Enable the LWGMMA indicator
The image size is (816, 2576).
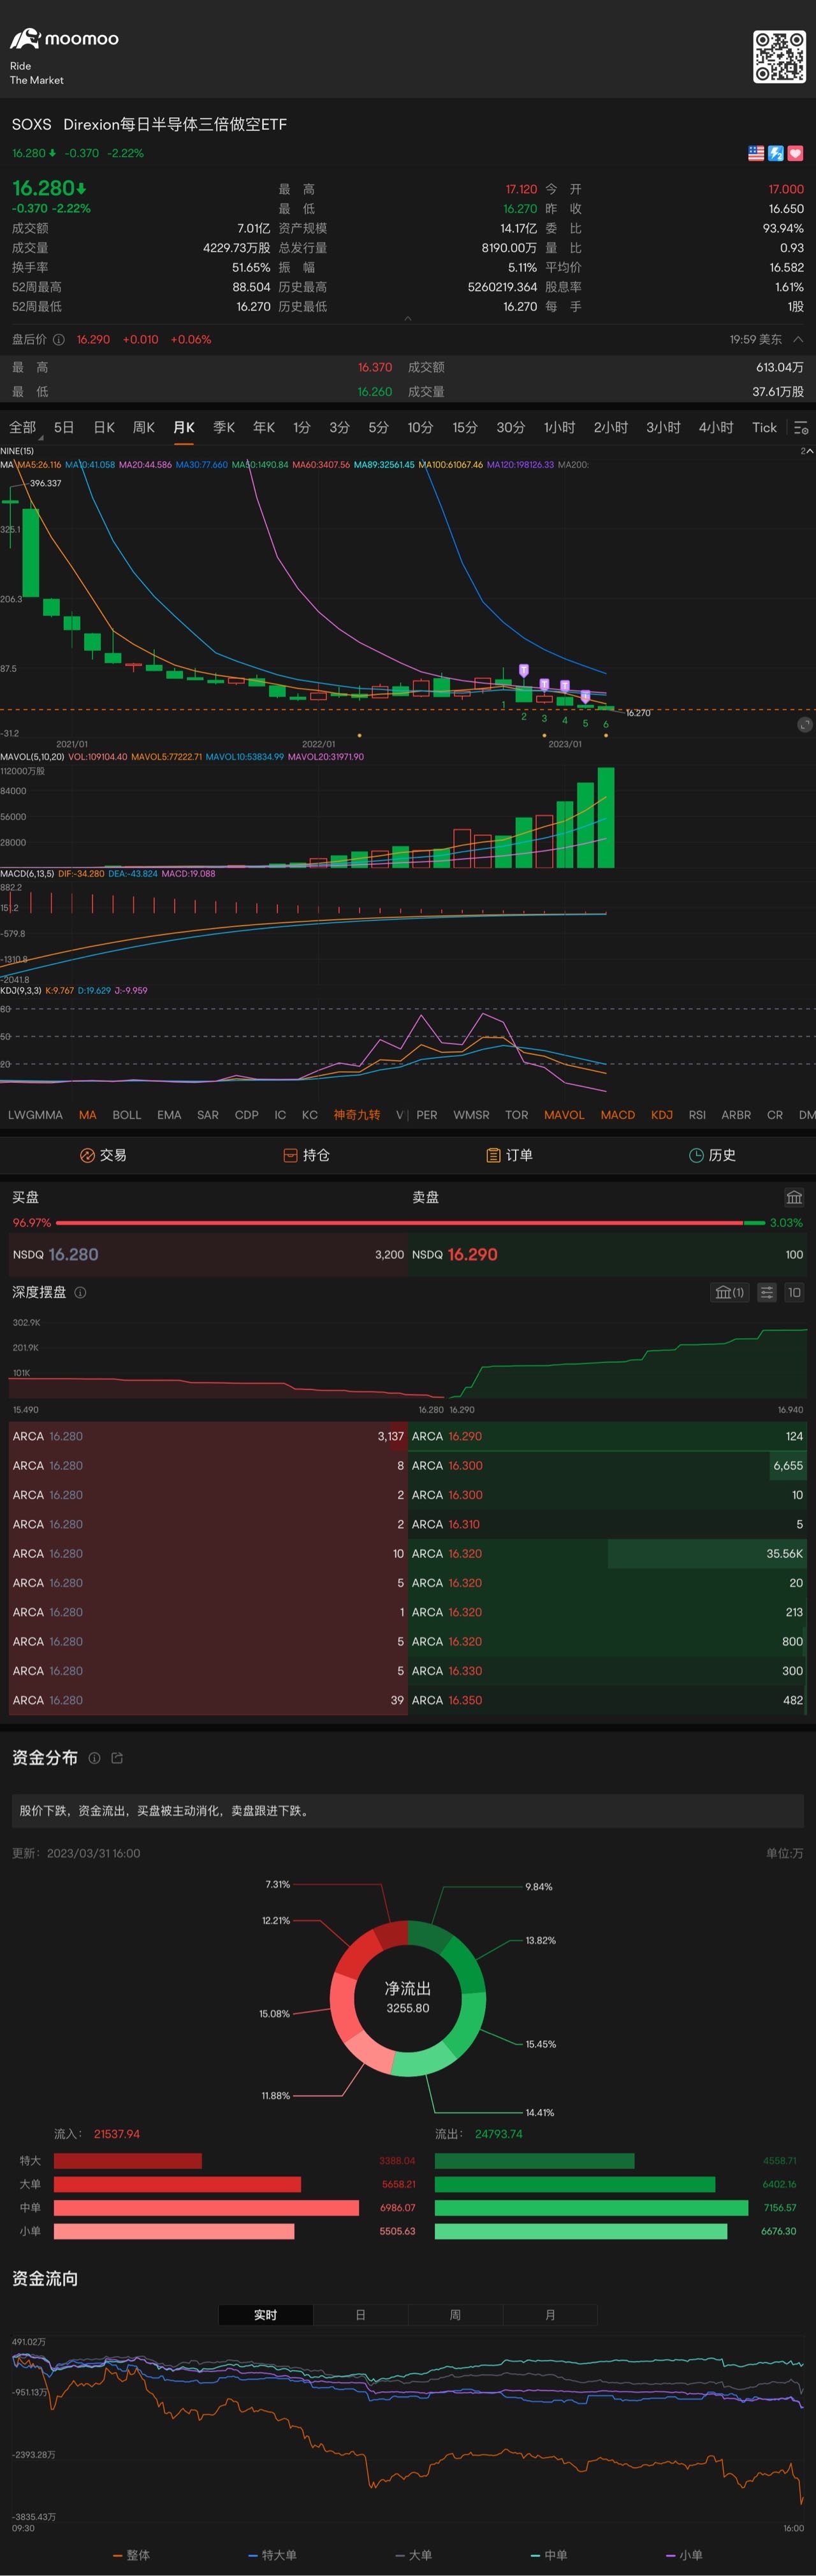click(35, 1114)
